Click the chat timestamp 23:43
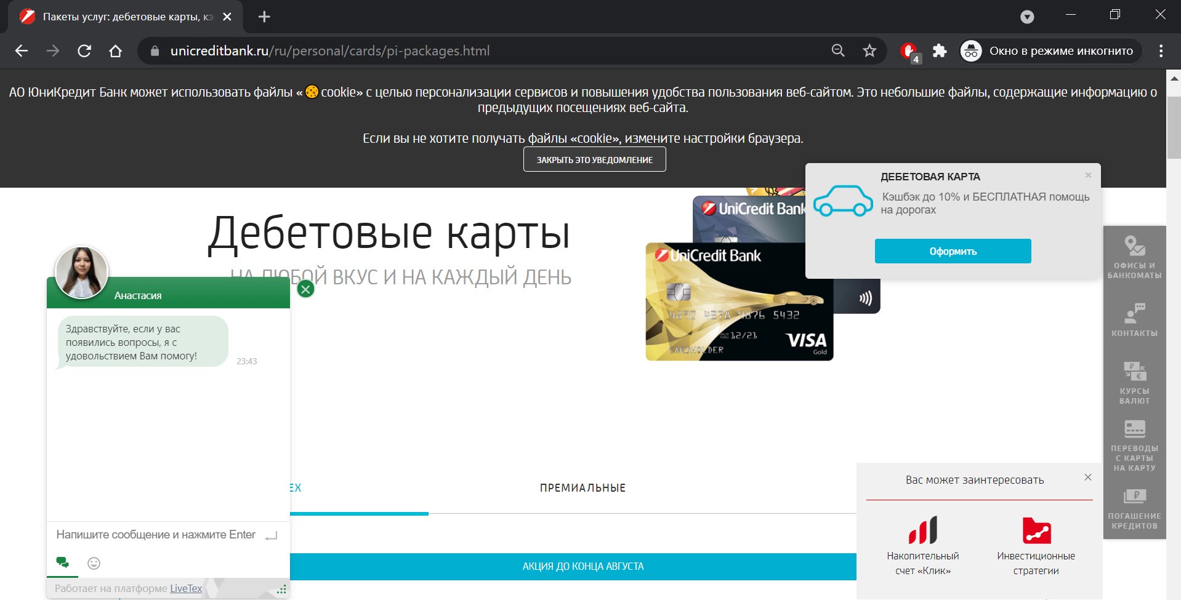Image resolution: width=1181 pixels, height=600 pixels. 247,361
